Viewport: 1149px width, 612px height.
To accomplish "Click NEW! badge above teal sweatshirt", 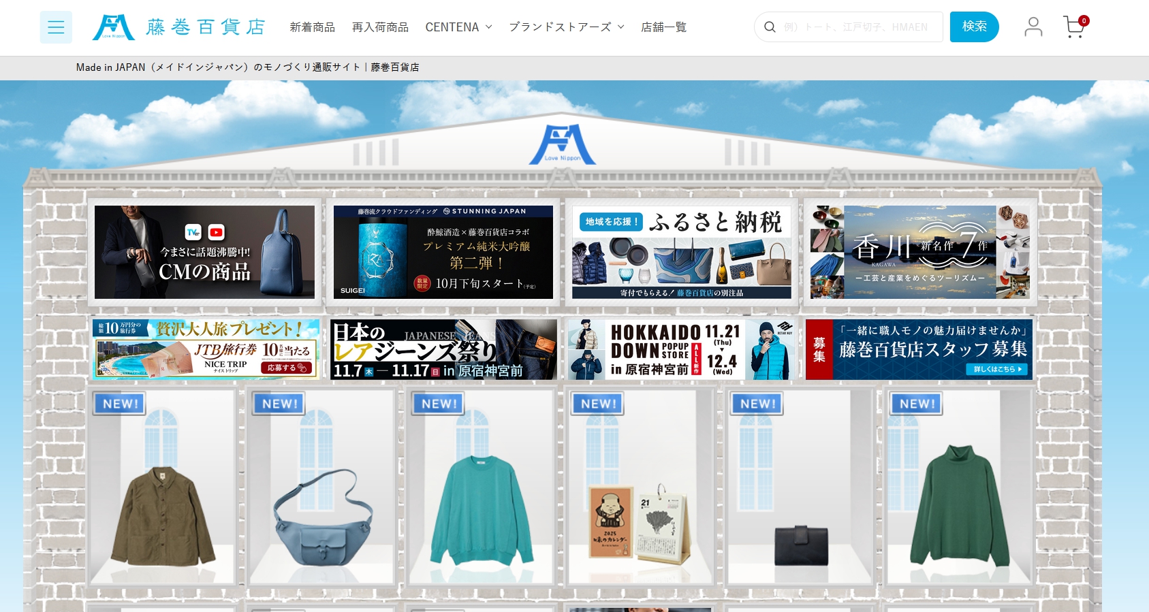I will coord(439,404).
